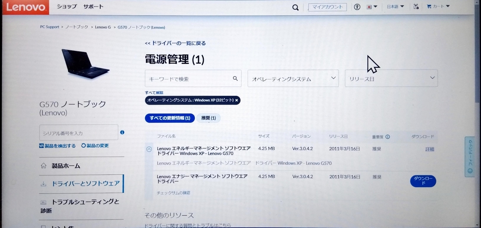Viewport: 481px width, 228px height.
Task: Click the シリアル番号を入力 field
Action: click(79, 133)
